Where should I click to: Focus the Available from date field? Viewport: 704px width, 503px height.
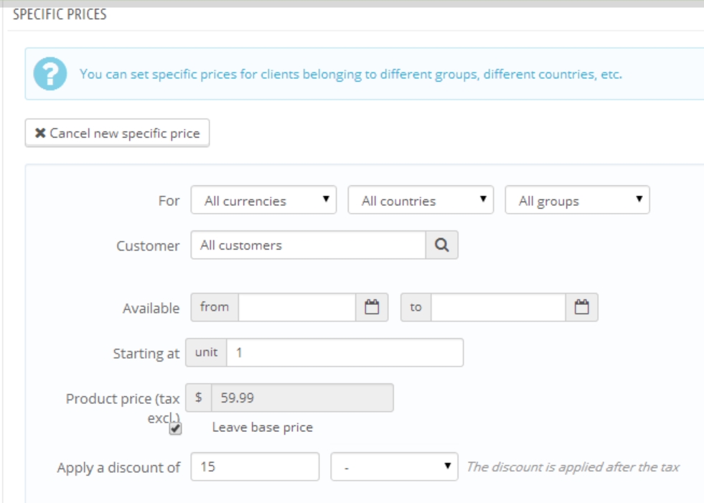[297, 307]
